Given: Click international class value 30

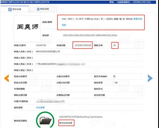Looking at the screenshot, I should coord(114,45).
